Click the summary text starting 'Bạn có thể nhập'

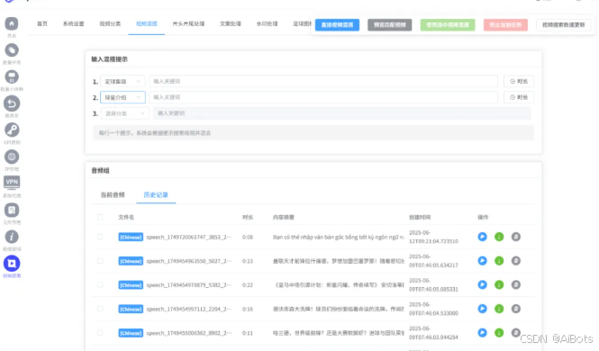click(338, 237)
